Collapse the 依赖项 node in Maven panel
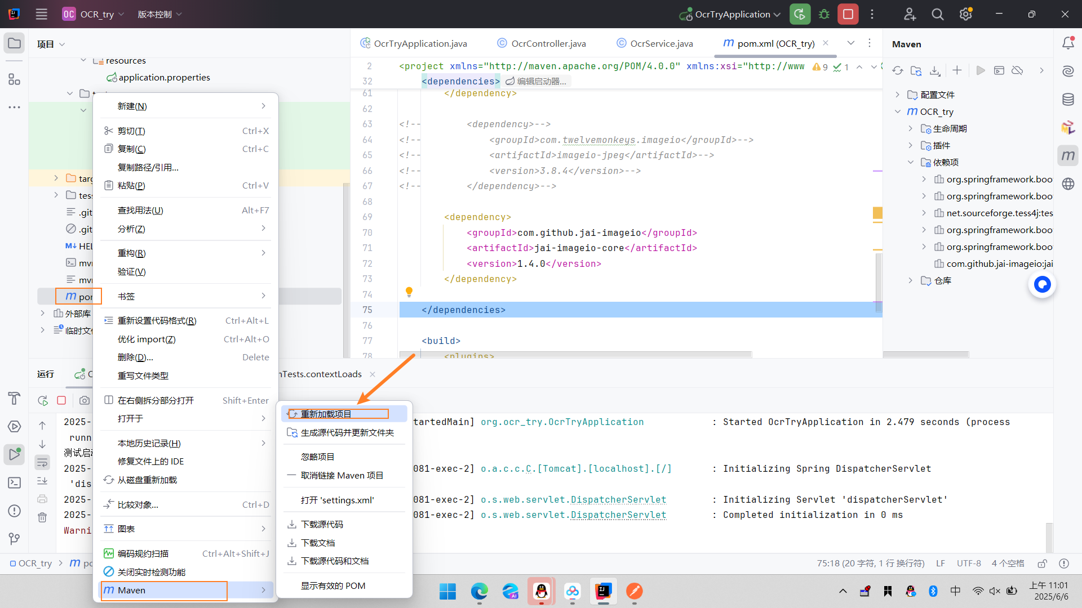The height and width of the screenshot is (608, 1082). (x=911, y=162)
